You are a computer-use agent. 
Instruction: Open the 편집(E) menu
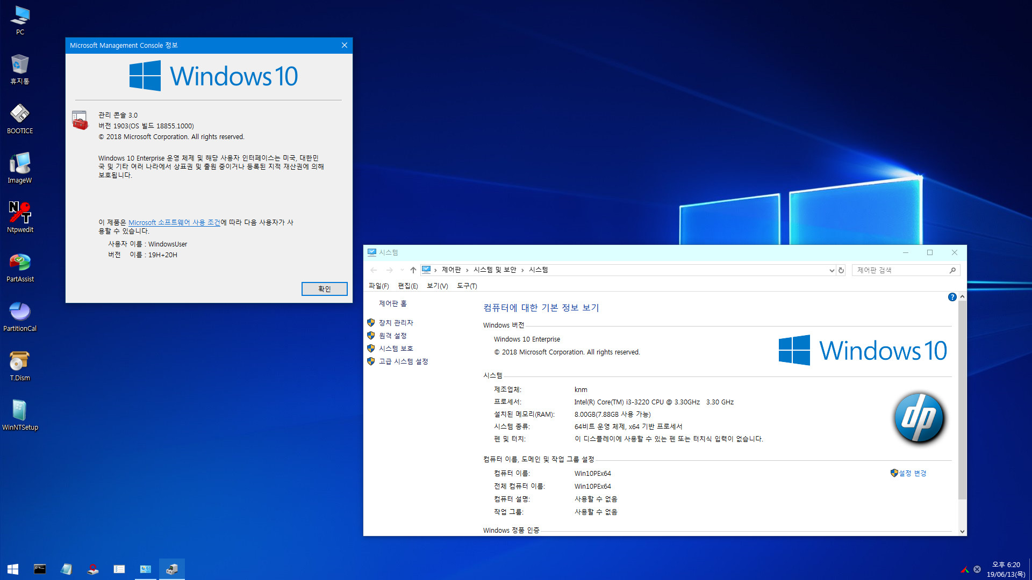(407, 286)
